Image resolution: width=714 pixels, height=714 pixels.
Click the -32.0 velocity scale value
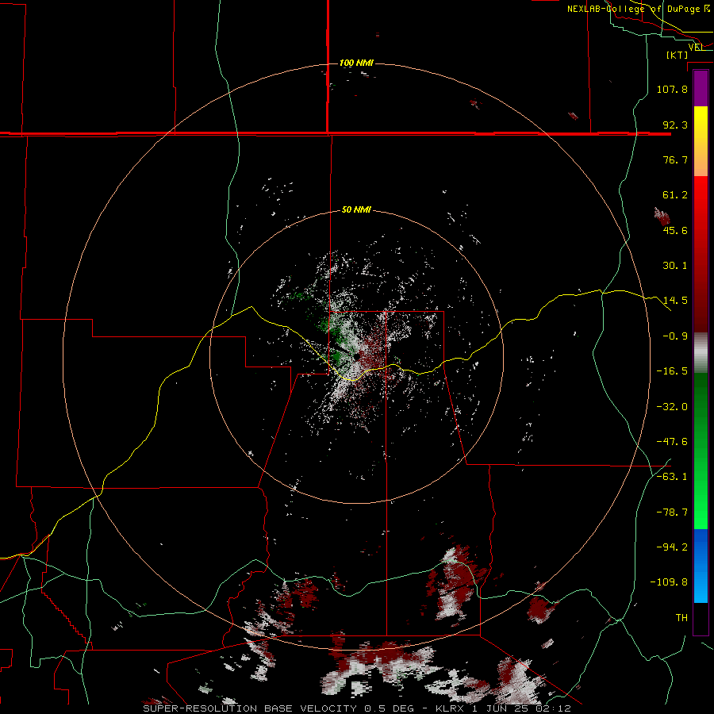pos(672,407)
